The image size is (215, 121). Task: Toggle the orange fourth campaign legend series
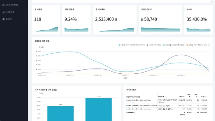[x=194, y=45]
